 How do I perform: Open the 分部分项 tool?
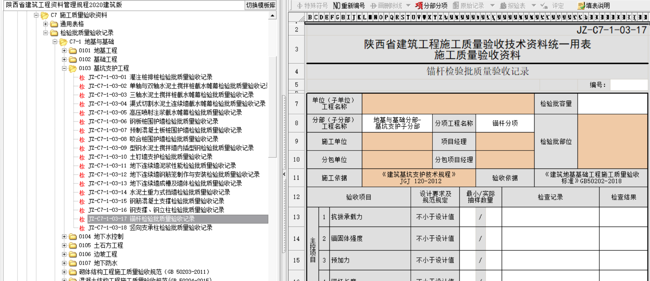point(431,6)
